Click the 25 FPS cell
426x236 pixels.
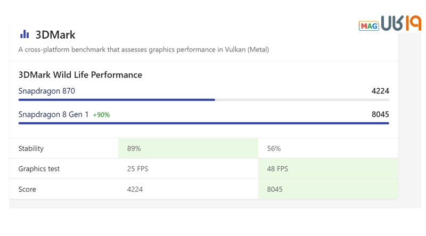[x=137, y=168]
